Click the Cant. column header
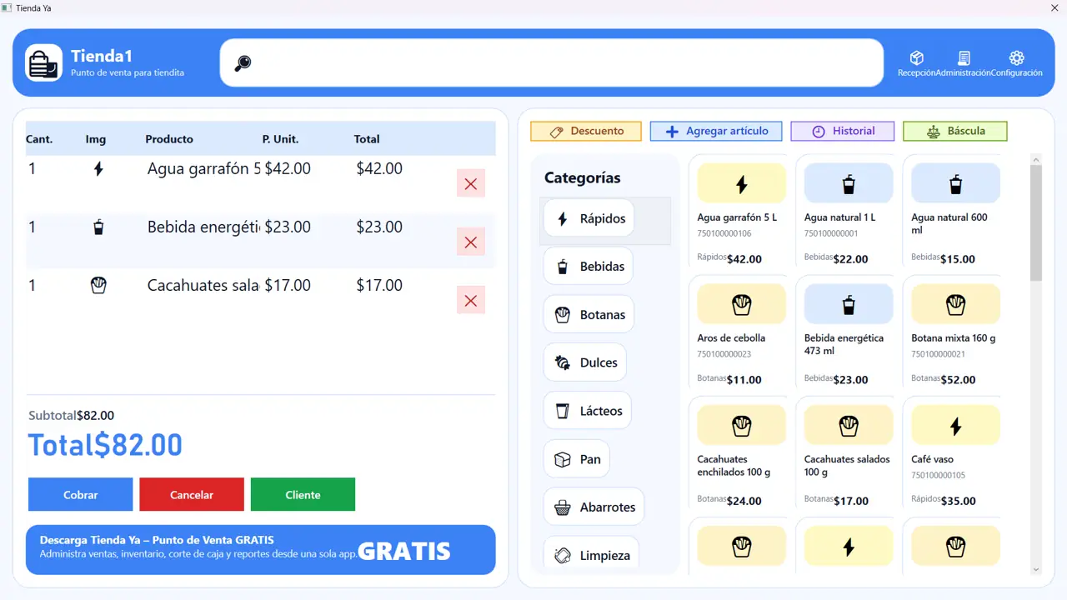Screen dimensions: 1067x600 tap(39, 139)
